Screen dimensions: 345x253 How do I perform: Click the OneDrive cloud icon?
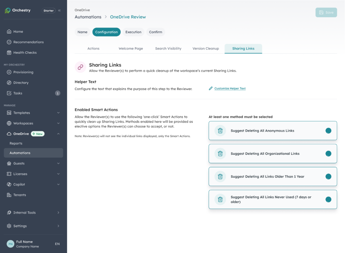[x=9, y=134]
